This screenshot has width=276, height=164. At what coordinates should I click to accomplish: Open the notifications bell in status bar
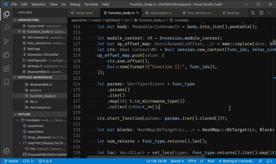pyautogui.click(x=269, y=161)
